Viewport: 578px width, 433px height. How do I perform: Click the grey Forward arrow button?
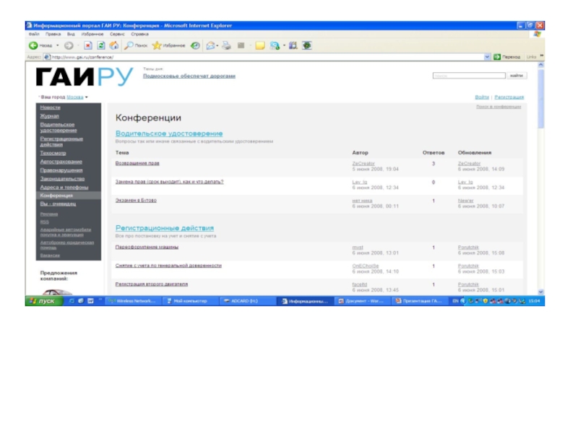click(x=69, y=45)
